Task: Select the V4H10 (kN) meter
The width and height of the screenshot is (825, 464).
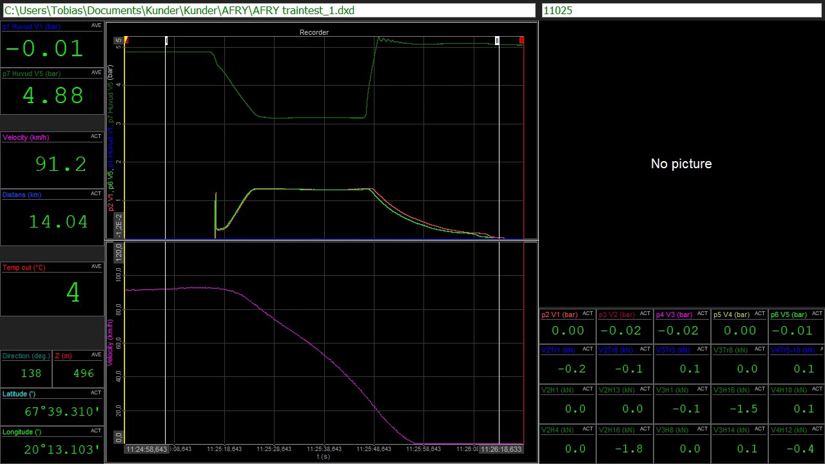Action: (797, 403)
